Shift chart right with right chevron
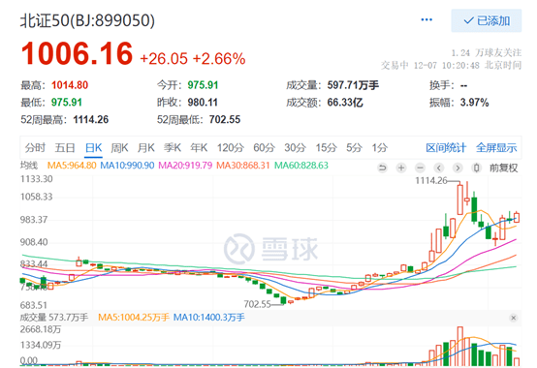Viewport: 537px width, 368px height. click(x=458, y=168)
